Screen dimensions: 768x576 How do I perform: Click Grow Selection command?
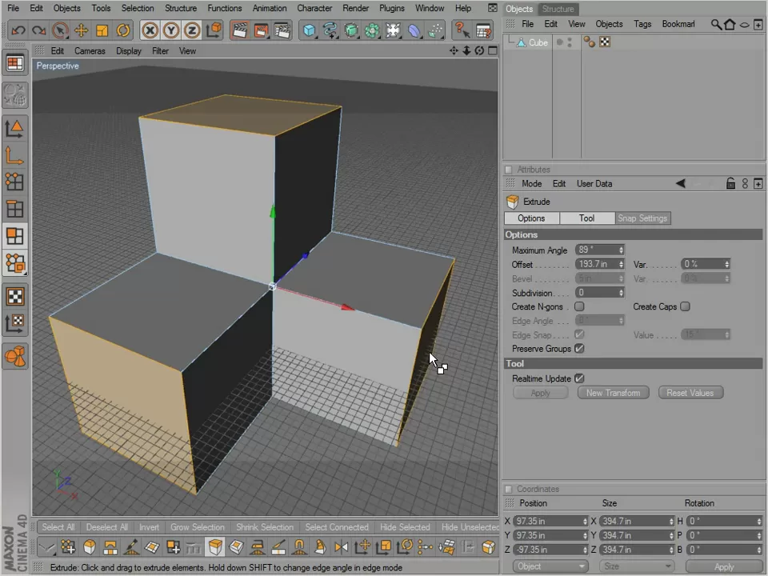point(198,527)
